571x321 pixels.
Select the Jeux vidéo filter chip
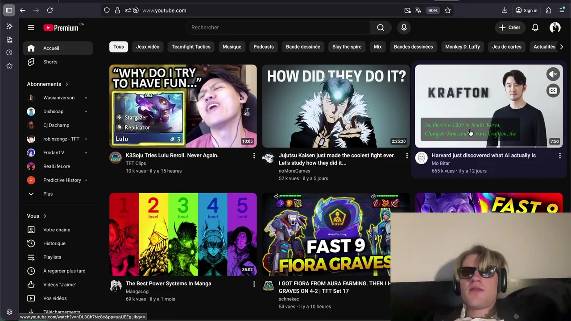coord(148,47)
